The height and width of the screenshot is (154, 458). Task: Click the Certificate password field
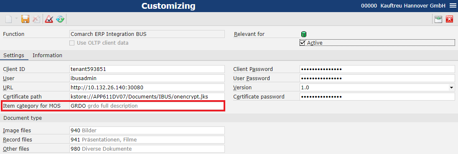[x=377, y=96]
